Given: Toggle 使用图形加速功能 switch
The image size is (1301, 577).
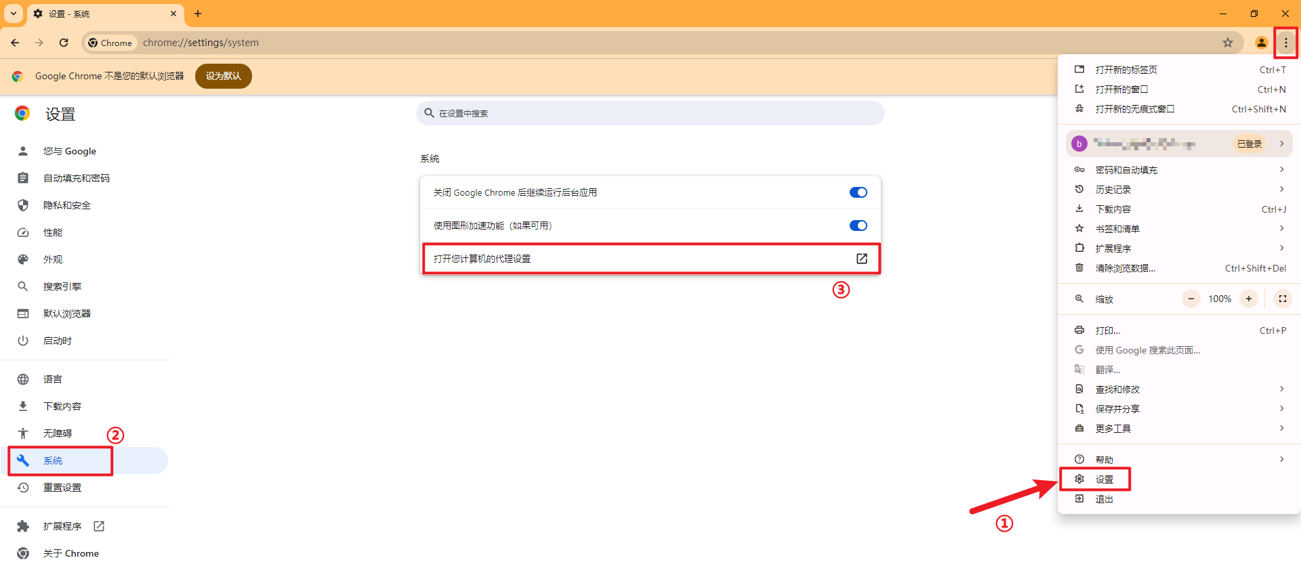Looking at the screenshot, I should [x=858, y=226].
